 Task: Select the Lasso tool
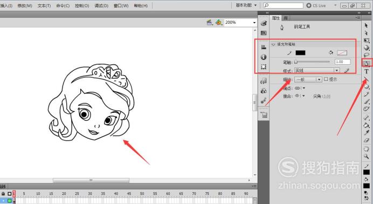pyautogui.click(x=367, y=55)
